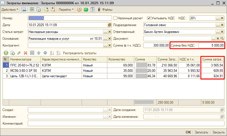Click the unpost document icon with red arrow
The image size is (227, 136).
click(53, 9)
